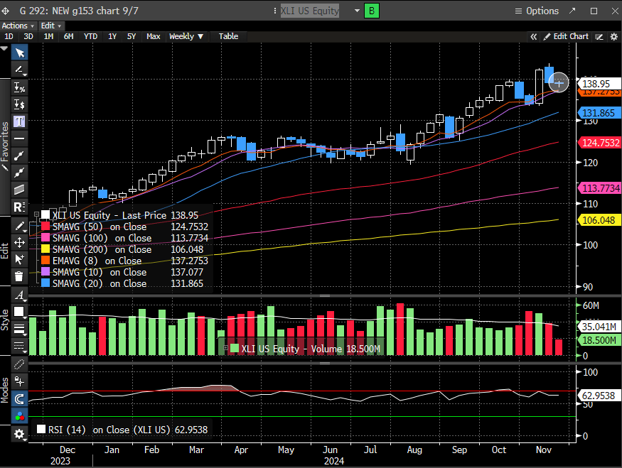Open the Options menu
The height and width of the screenshot is (468, 622).
537,11
